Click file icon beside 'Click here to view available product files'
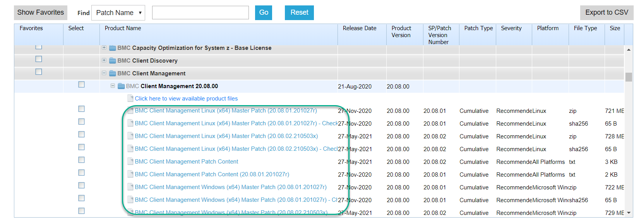 130,99
